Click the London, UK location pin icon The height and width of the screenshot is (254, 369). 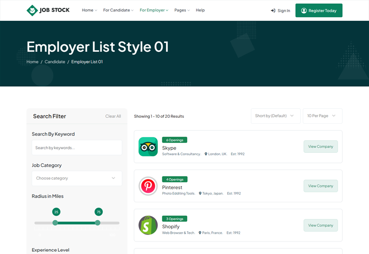[206, 154]
